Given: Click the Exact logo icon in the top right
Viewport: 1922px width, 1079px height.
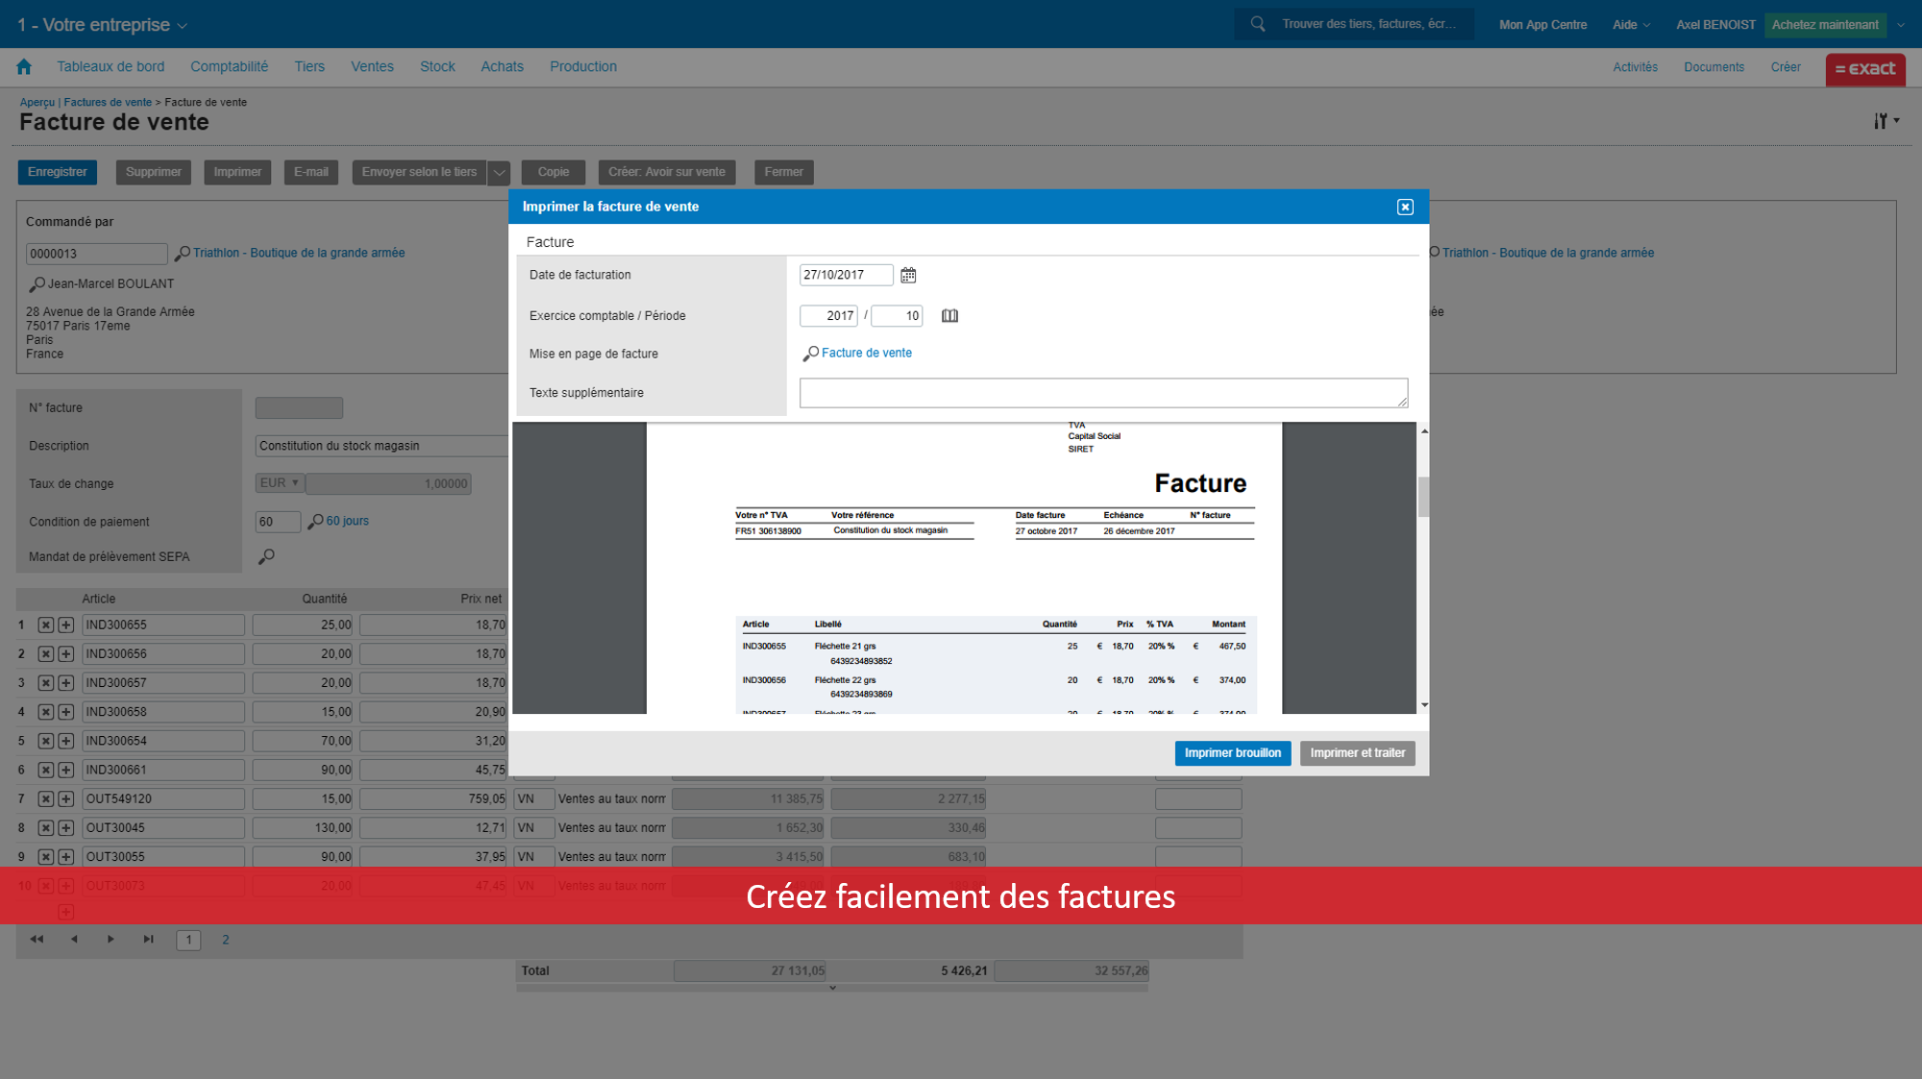Looking at the screenshot, I should [1865, 68].
